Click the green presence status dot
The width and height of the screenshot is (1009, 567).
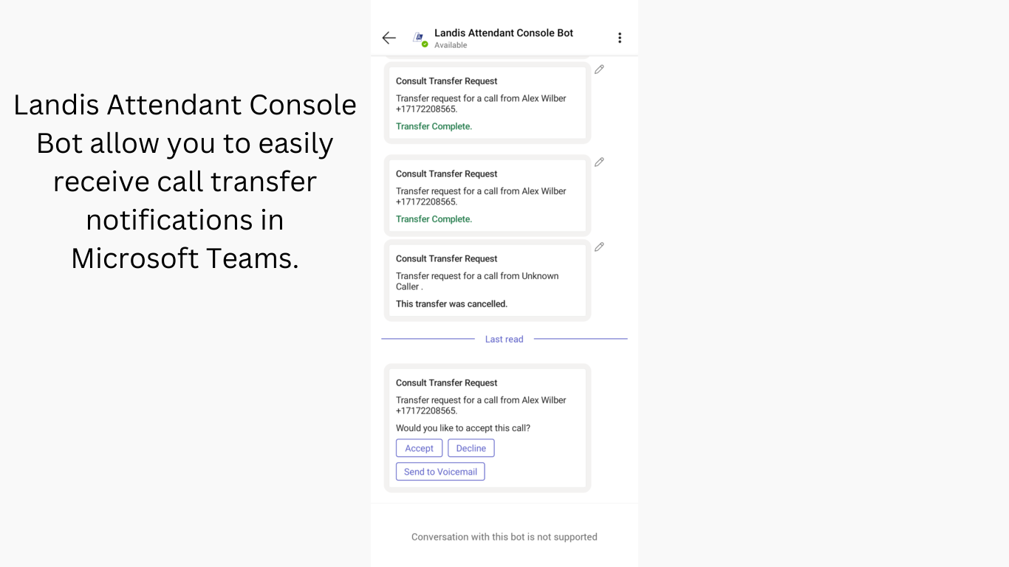click(x=425, y=44)
